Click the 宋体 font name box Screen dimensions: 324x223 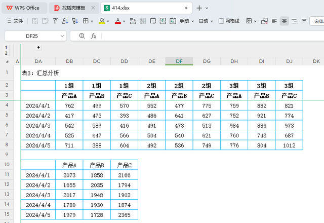point(317,21)
